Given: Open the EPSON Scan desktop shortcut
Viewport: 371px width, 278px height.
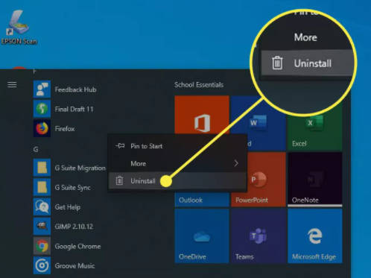Looking at the screenshot, I should (19, 28).
